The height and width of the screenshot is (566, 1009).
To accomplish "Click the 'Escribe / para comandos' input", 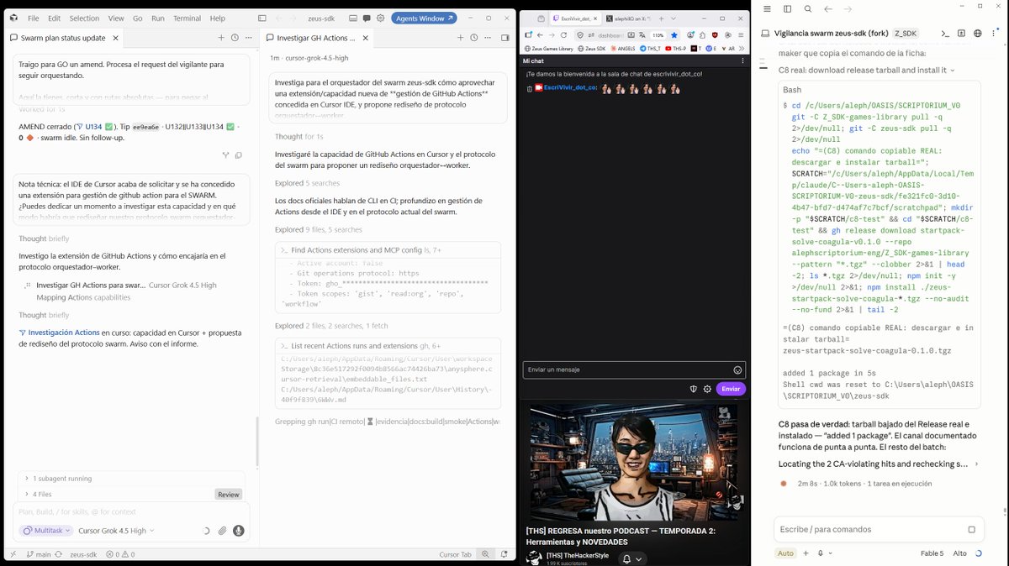I will pyautogui.click(x=878, y=529).
